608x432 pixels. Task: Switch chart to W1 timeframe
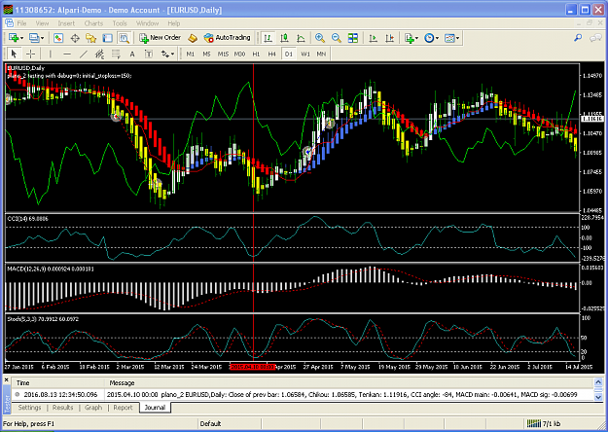click(x=305, y=54)
